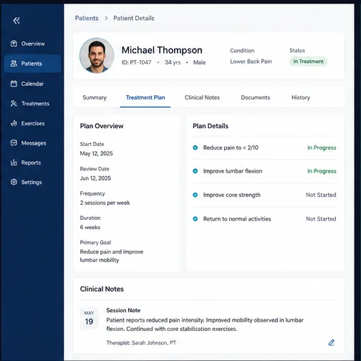
Task: Open the Documents tab
Action: click(256, 97)
